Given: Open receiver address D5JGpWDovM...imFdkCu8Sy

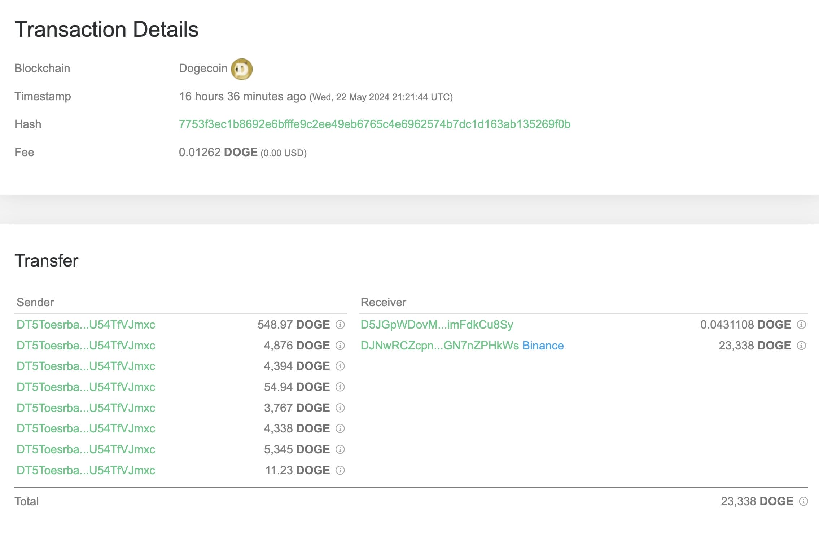Looking at the screenshot, I should pos(437,325).
